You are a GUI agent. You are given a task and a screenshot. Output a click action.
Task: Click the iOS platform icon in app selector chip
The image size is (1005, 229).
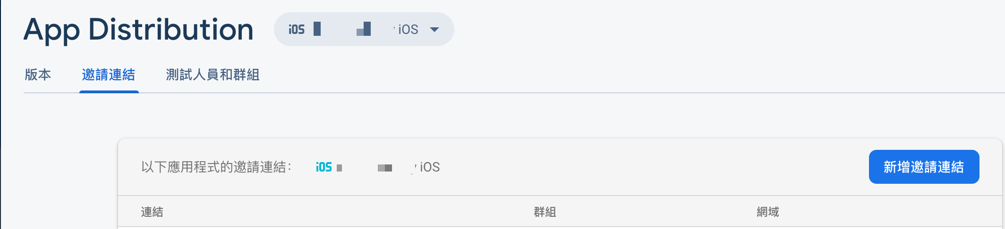(297, 30)
